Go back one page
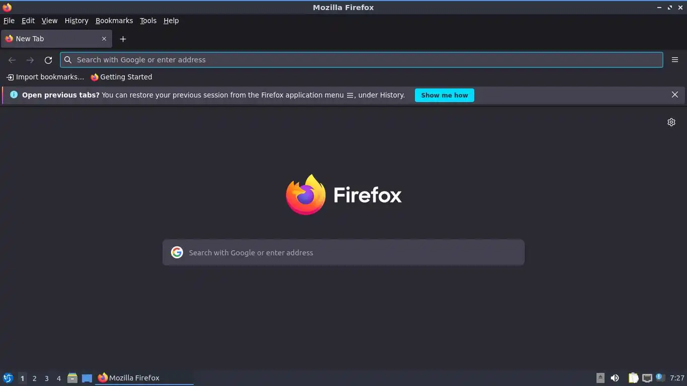 click(x=12, y=60)
